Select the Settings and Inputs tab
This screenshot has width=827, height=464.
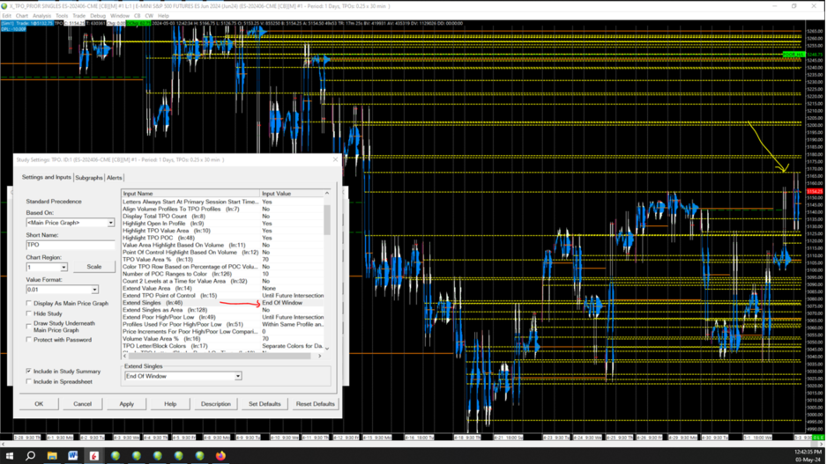(x=47, y=178)
